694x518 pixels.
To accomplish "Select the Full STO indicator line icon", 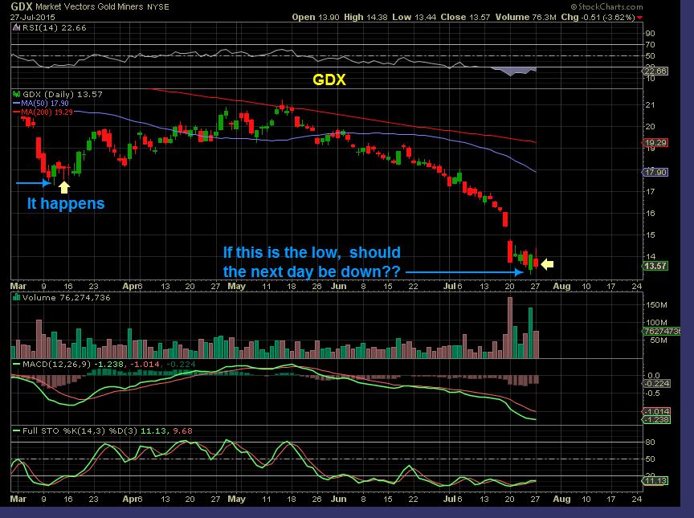I will 16,431.
